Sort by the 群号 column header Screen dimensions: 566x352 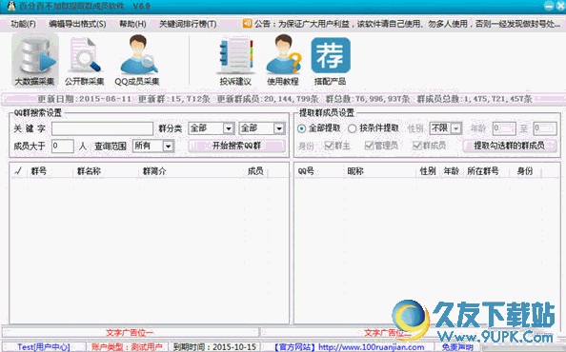39,171
